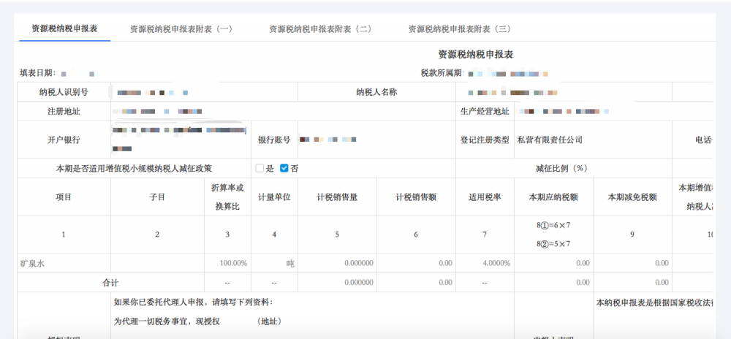Open the 资源税纳税申报表附表（三） tab

tap(460, 29)
